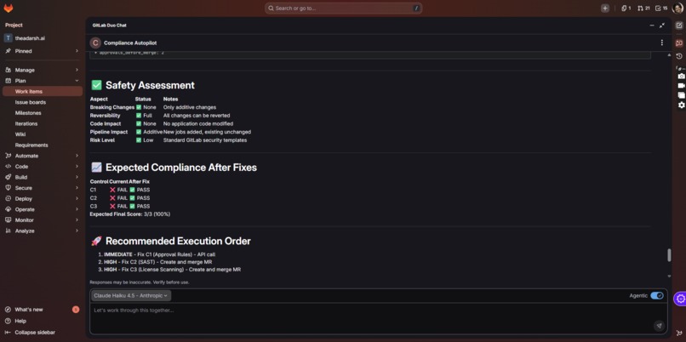
Task: Open the user avatar menu
Action: click(677, 8)
